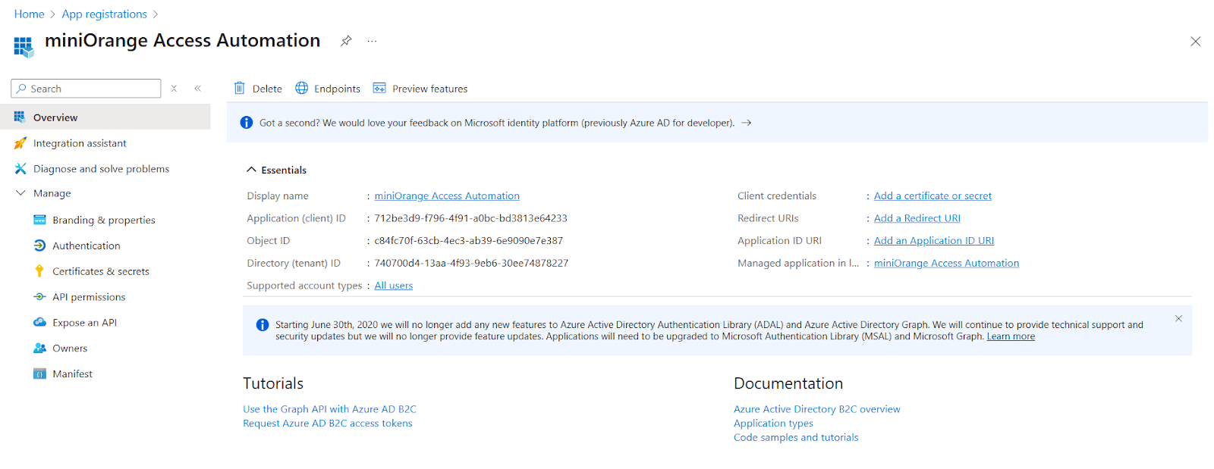Select Object ID value c84fc70f-63cb-4ec3-ab39-6e9090e7e387
The height and width of the screenshot is (469, 1214).
[469, 241]
